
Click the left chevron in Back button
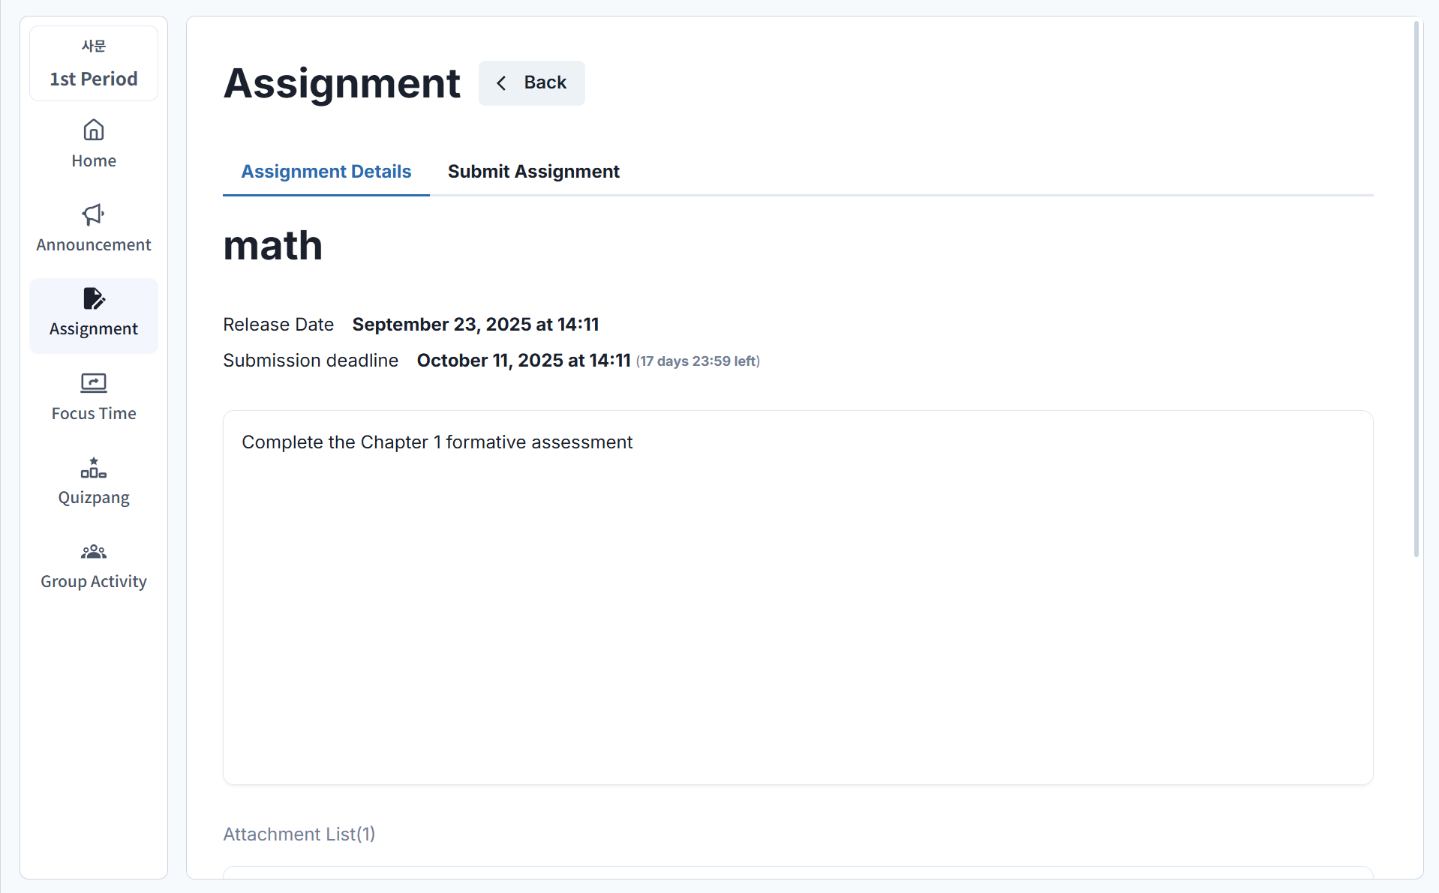tap(501, 83)
